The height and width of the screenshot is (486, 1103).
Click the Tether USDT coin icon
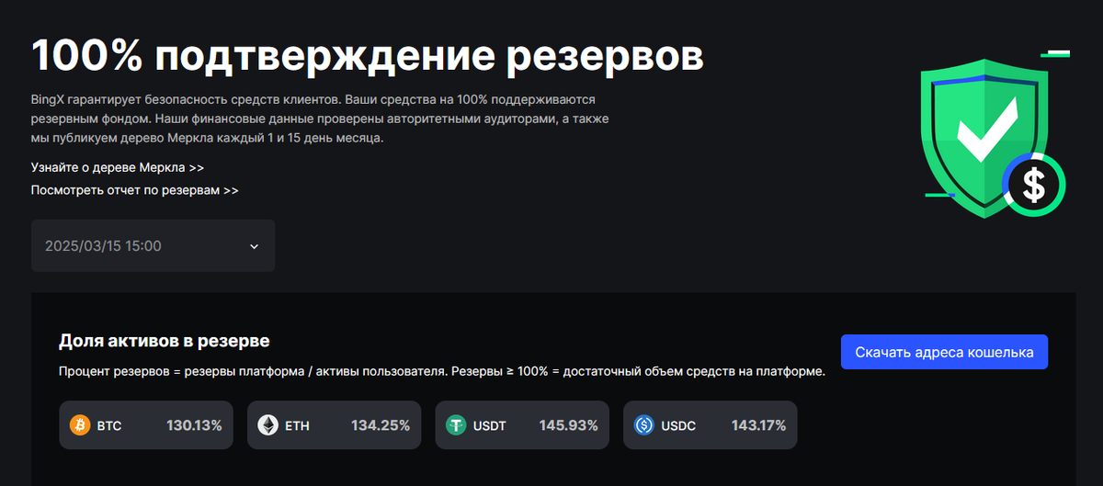[456, 425]
